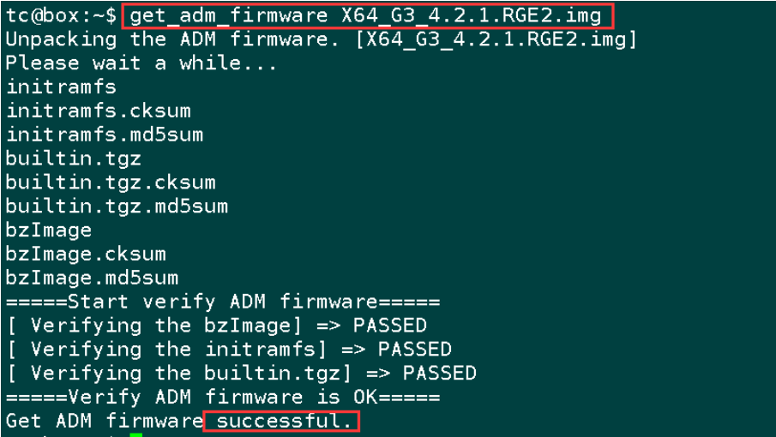Screen dimensions: 776x437
Task: Click the get_adm_firmware command text
Action: pyautogui.click(x=365, y=15)
